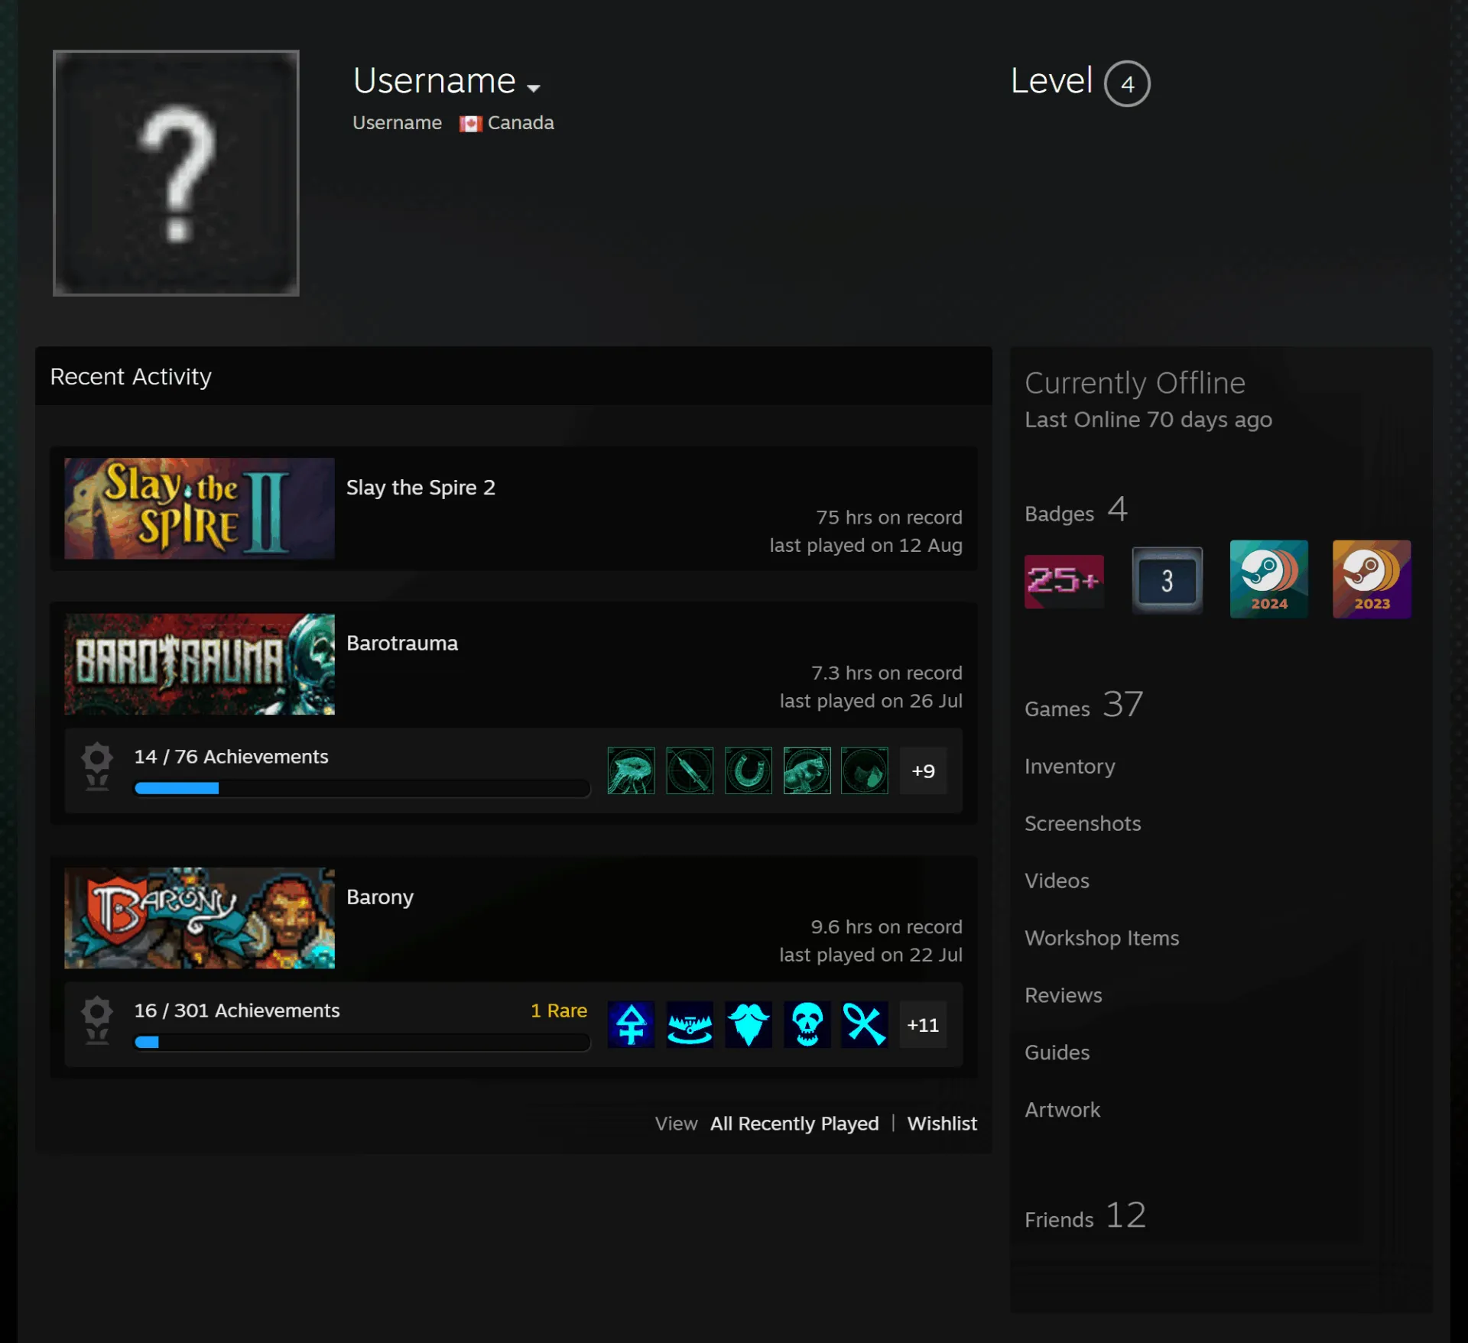Click Barony achievement progress bar
The height and width of the screenshot is (1343, 1468).
tap(362, 1042)
